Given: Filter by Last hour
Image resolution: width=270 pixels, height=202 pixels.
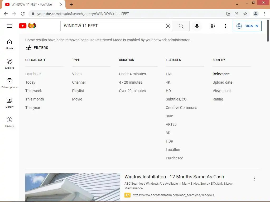Looking at the screenshot, I should click(33, 74).
